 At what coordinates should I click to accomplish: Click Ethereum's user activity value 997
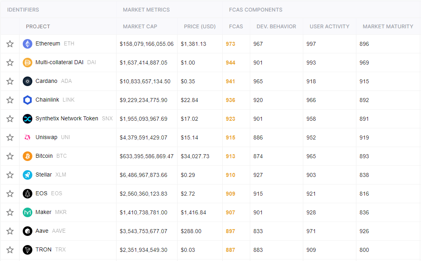click(311, 44)
